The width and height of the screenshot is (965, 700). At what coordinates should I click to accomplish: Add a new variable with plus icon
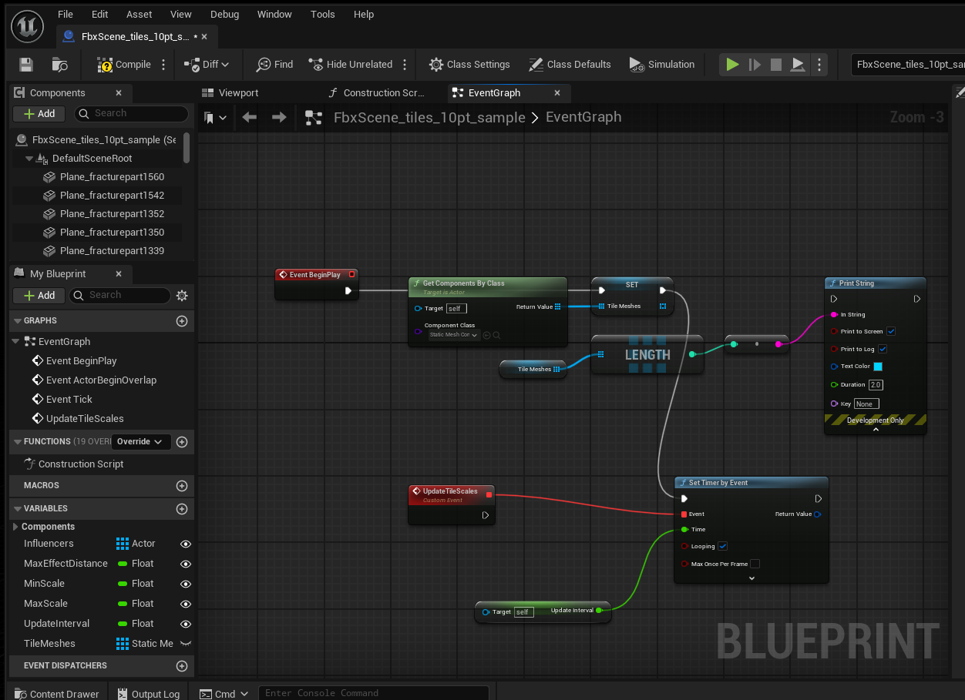tap(182, 509)
